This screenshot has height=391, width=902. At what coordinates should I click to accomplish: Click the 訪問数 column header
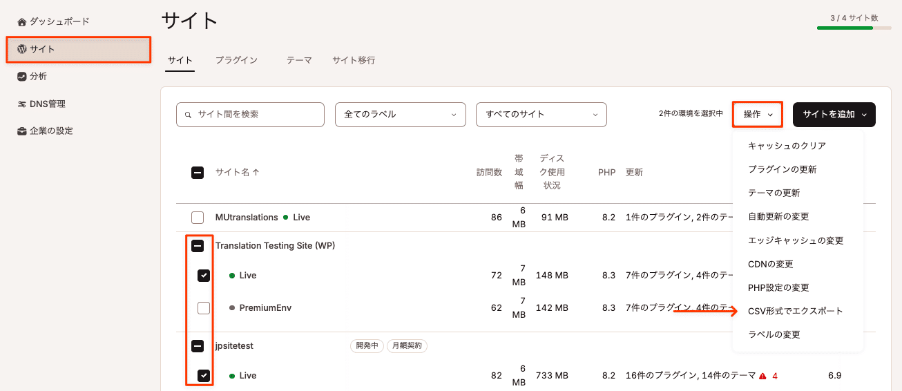[x=489, y=173]
